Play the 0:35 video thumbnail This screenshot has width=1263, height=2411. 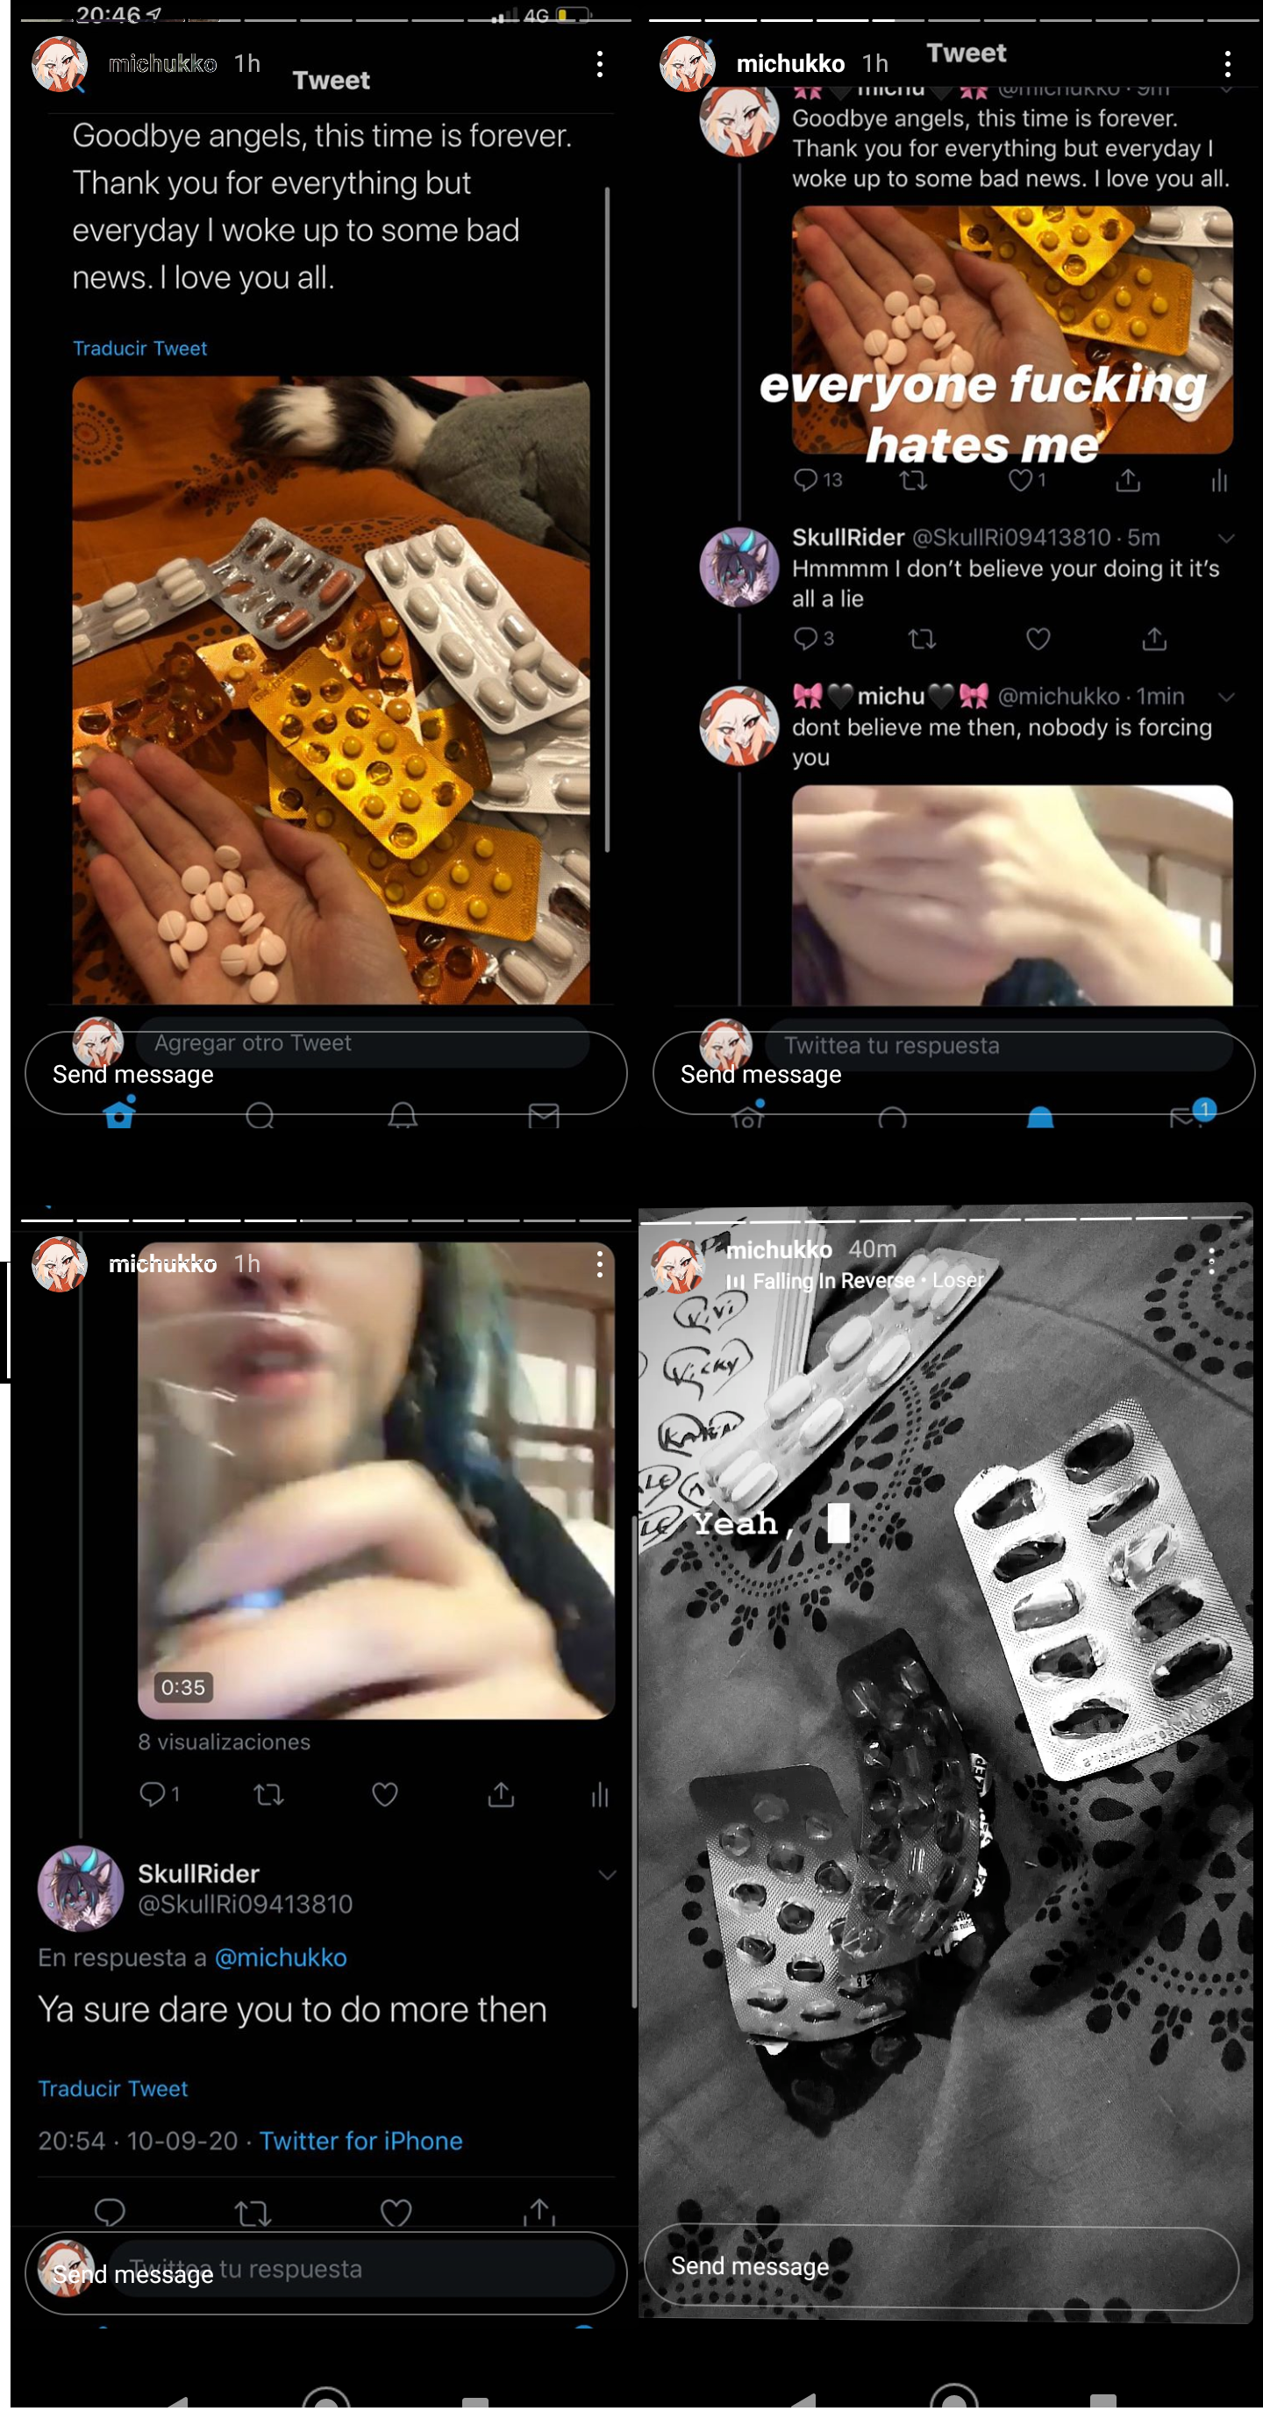tap(376, 1481)
